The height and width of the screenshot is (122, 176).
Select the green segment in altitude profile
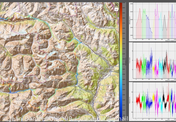click(x=144, y=24)
